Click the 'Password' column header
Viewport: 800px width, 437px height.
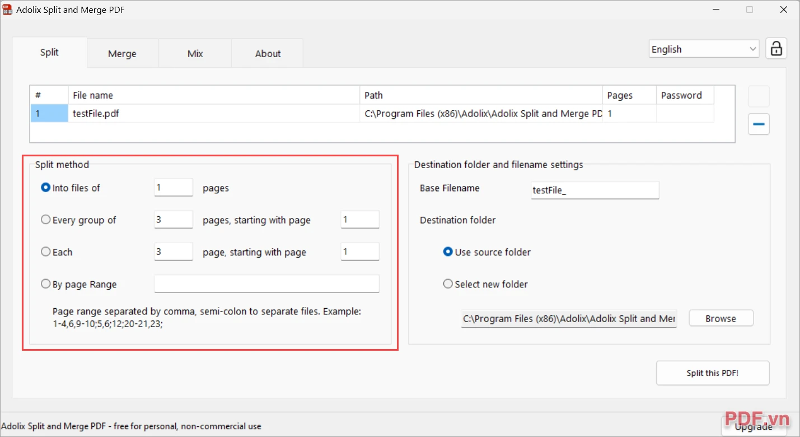pos(685,95)
